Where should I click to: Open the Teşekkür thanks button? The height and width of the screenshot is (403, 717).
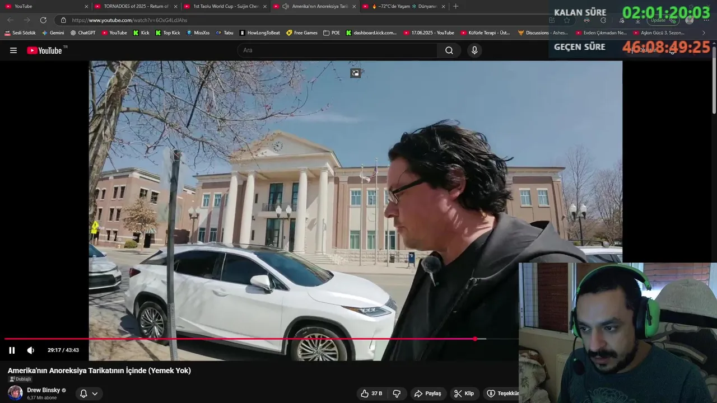click(x=501, y=393)
